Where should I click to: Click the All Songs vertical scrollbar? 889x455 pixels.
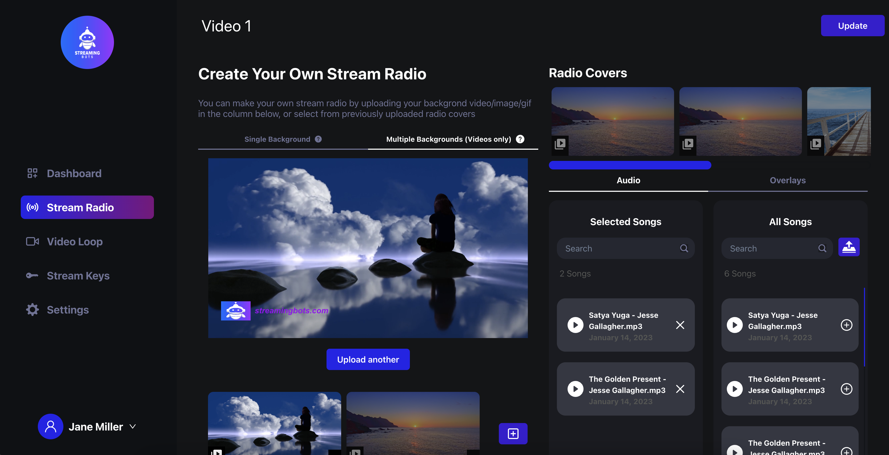click(864, 327)
